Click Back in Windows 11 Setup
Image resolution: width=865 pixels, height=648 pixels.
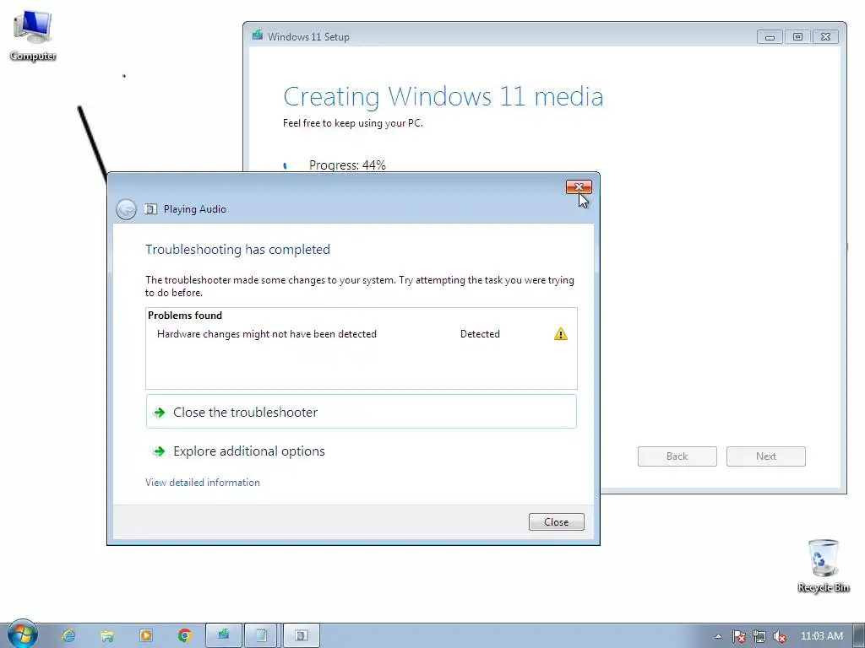(677, 456)
